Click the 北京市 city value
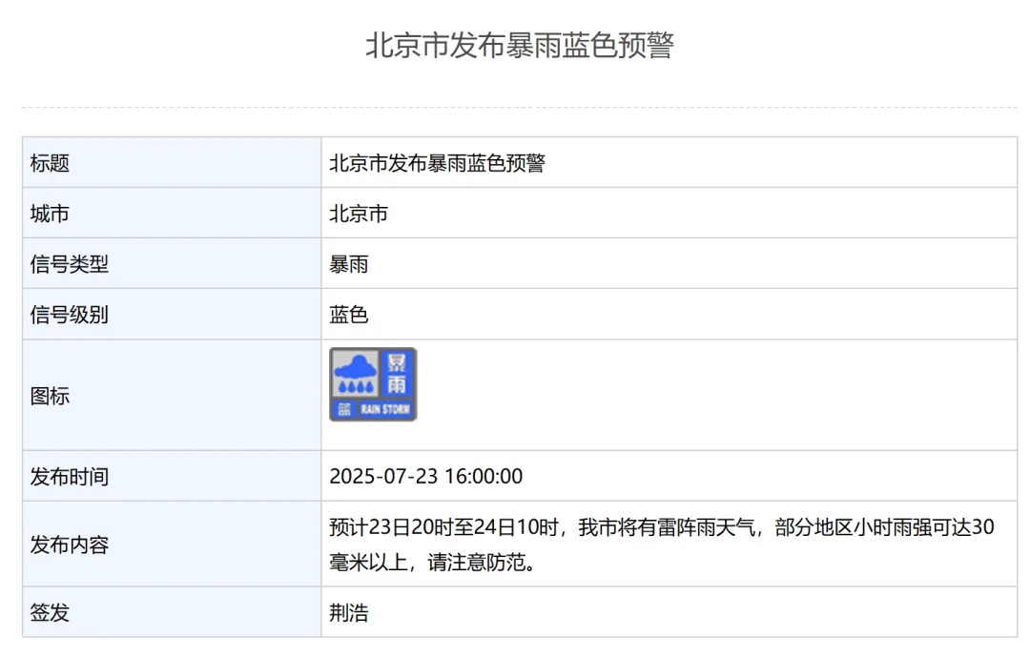The width and height of the screenshot is (1030, 658). [358, 213]
